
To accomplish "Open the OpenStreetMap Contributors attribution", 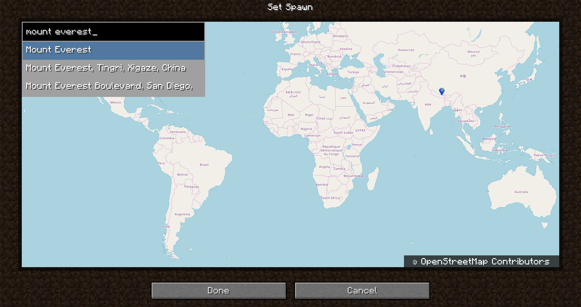I will (x=481, y=261).
